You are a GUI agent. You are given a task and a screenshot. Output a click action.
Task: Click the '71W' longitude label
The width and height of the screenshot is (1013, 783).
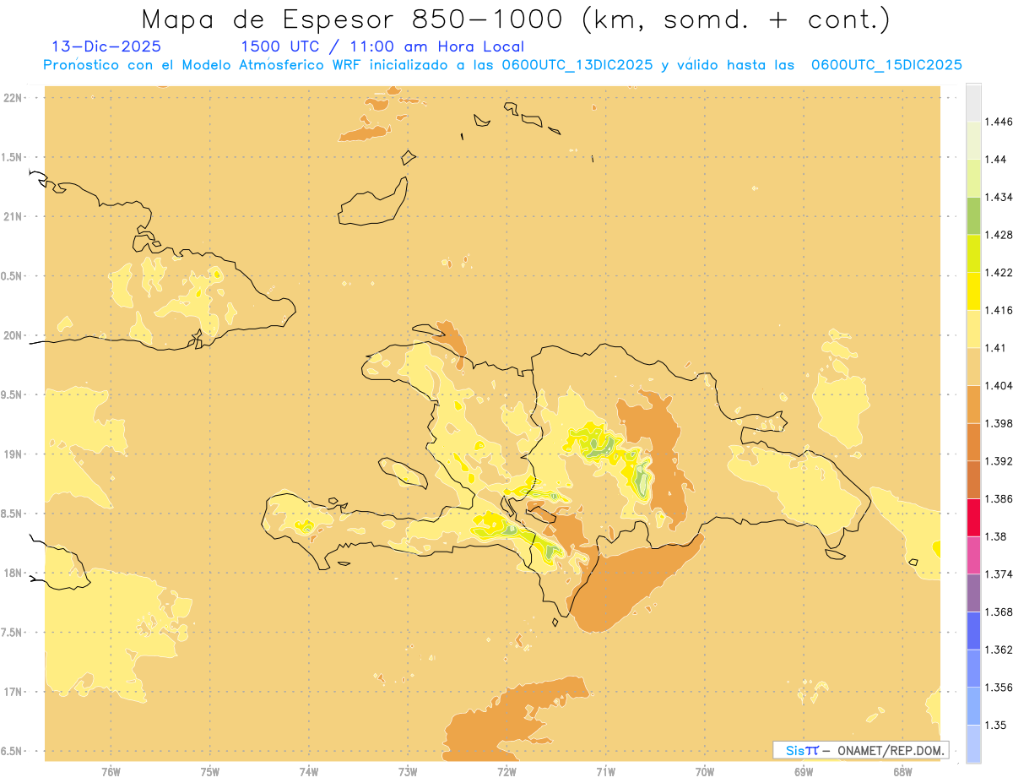pos(605,772)
